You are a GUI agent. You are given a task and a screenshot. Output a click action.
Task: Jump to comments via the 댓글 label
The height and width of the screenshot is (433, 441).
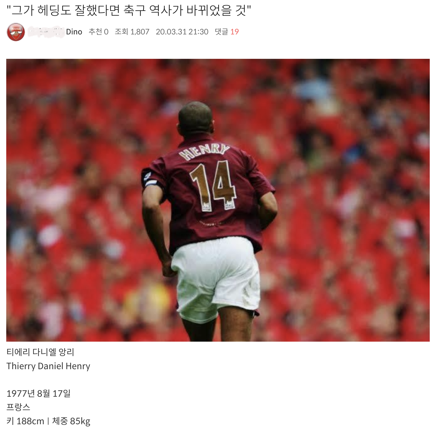click(221, 32)
